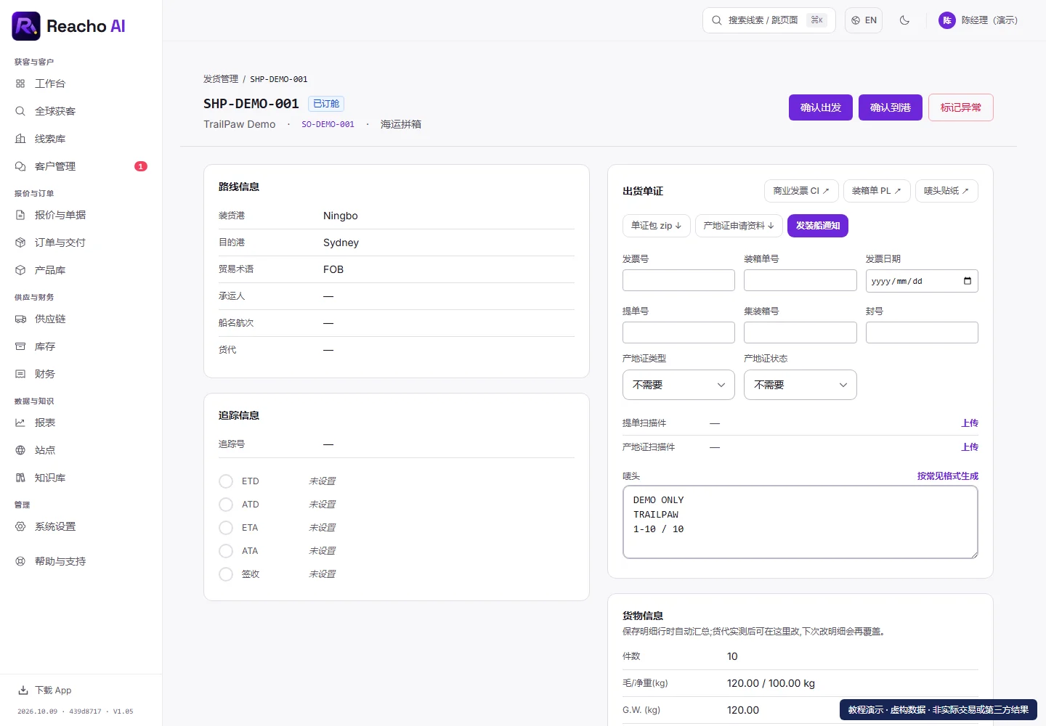The width and height of the screenshot is (1046, 726).
Task: Open 全球获客 search icon in sidebar
Action: (20, 111)
